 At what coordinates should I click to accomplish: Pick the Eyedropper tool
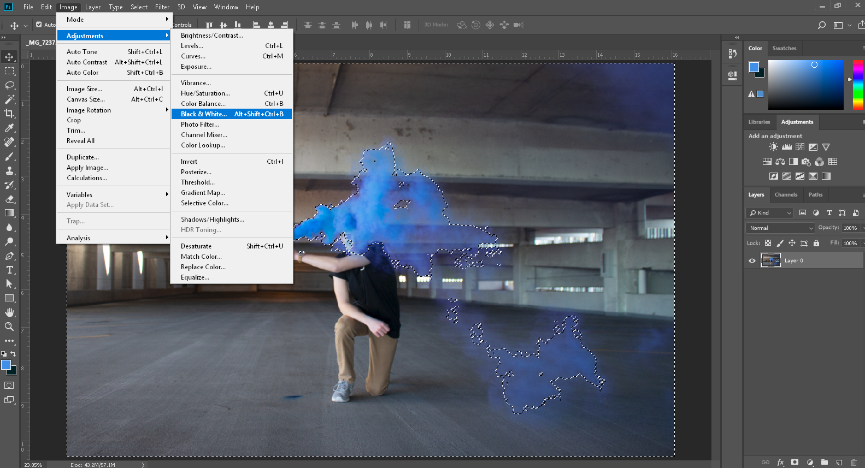9,128
